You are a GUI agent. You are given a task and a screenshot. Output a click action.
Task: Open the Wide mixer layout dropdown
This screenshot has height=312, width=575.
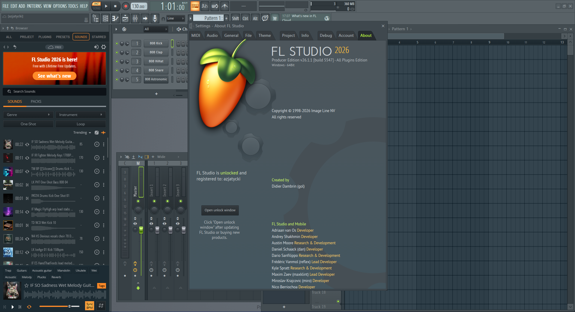pos(168,157)
